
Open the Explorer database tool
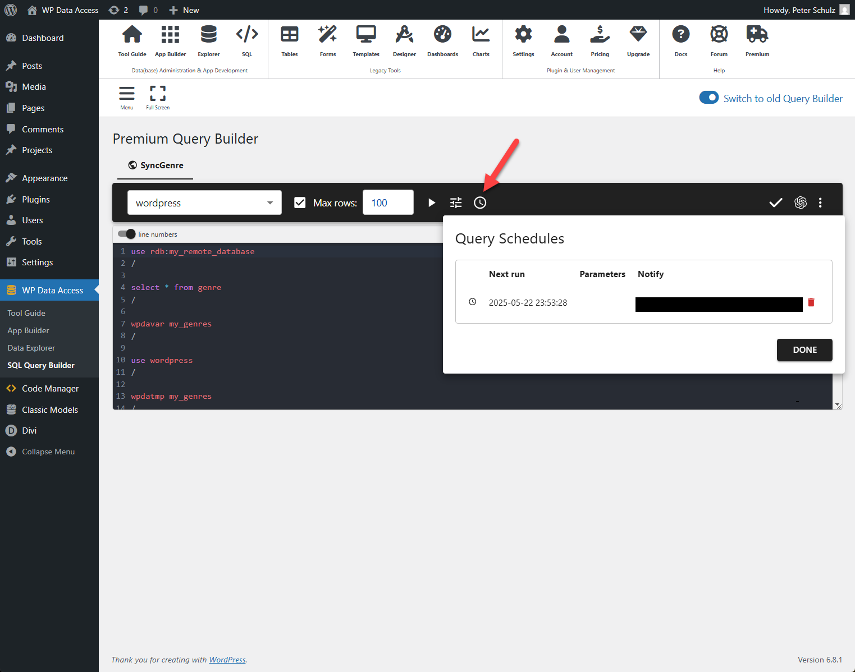(208, 41)
